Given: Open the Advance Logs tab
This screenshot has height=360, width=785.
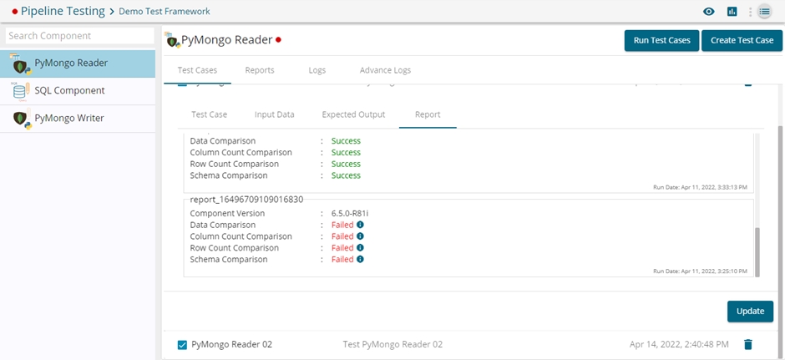Looking at the screenshot, I should tap(385, 70).
